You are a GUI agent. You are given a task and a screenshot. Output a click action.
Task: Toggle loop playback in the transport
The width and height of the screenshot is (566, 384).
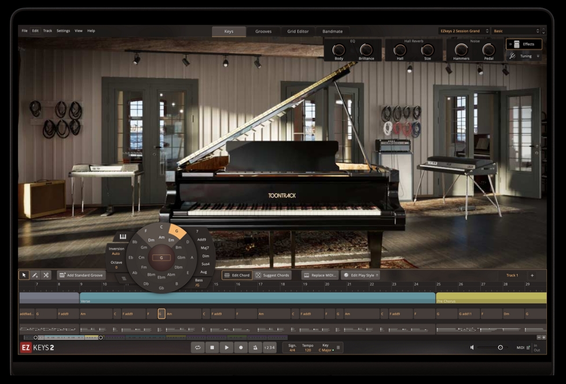click(197, 348)
